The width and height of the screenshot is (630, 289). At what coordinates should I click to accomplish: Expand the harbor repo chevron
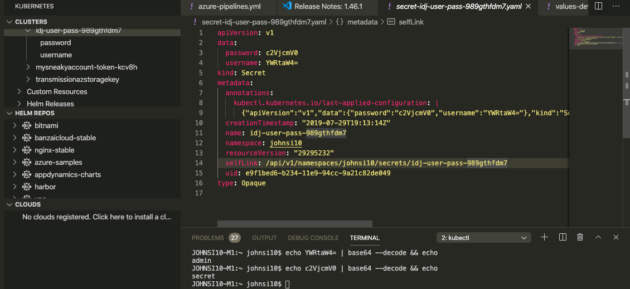14,187
